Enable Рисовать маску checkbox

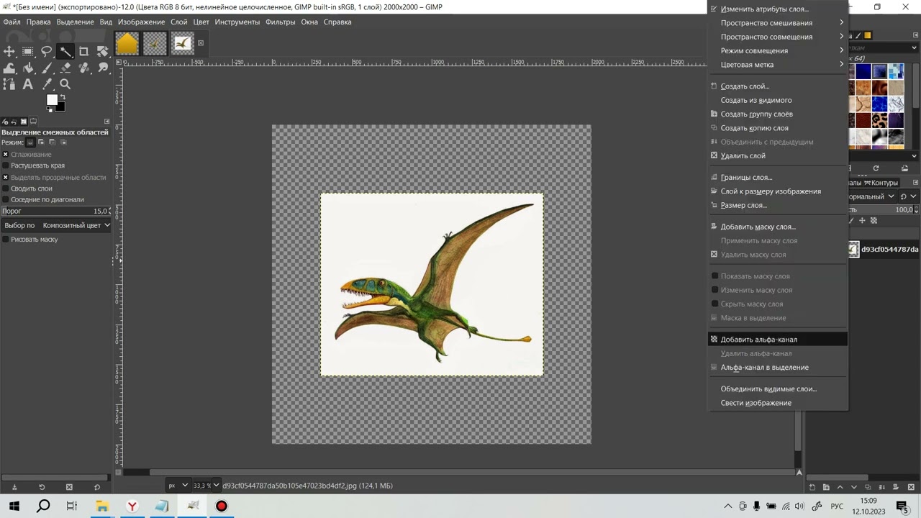[x=6, y=240]
